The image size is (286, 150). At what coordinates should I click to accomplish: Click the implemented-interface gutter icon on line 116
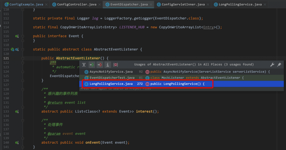click(17, 36)
